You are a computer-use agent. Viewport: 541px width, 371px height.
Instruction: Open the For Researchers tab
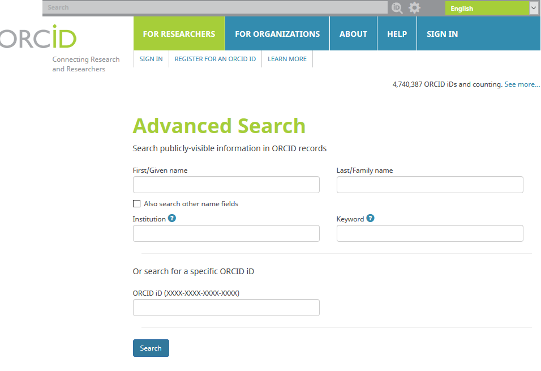pyautogui.click(x=179, y=34)
